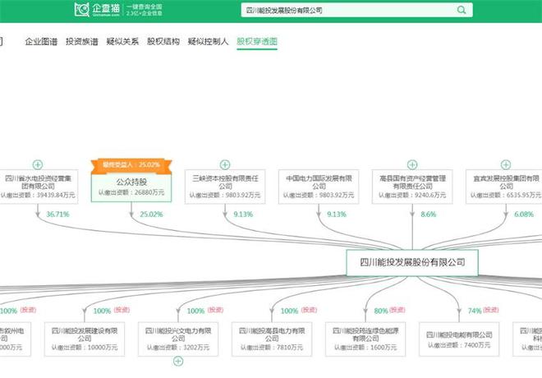Open the 四川能投高县电力有限公司 node
Viewport: 542px width, 378px height.
(x=272, y=339)
